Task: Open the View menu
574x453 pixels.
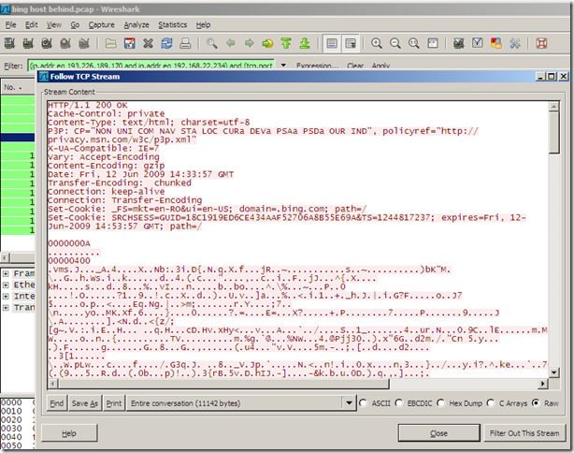Action: 54,25
